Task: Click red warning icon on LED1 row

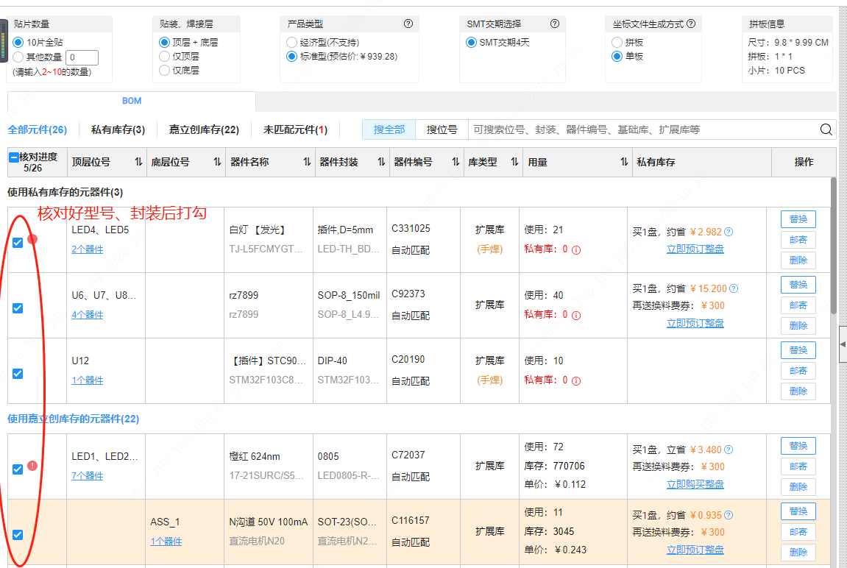Action: click(x=32, y=465)
